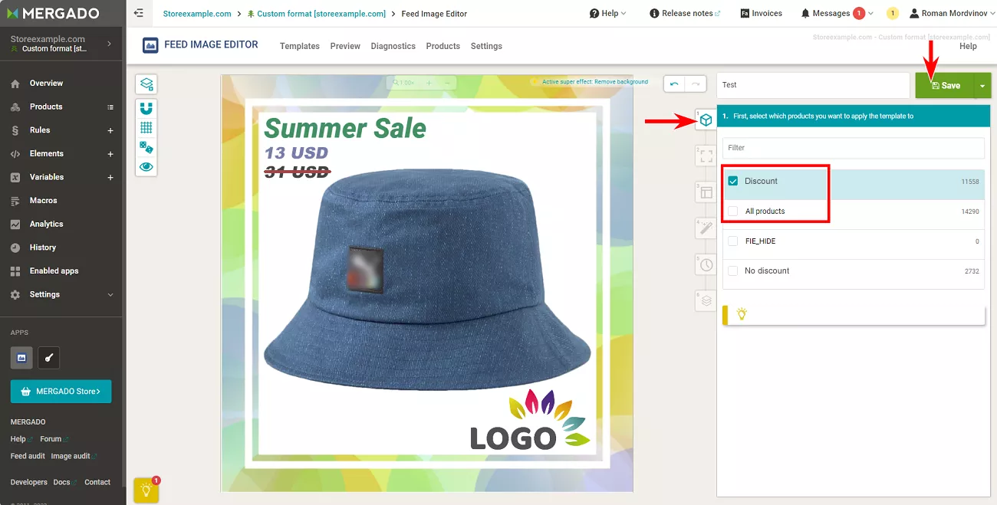Expand the Help menu in top bar
997x505 pixels.
click(607, 13)
